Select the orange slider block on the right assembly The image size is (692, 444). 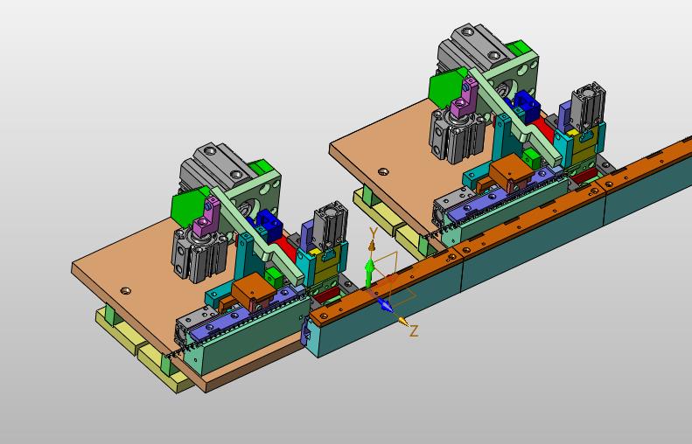[x=513, y=171]
